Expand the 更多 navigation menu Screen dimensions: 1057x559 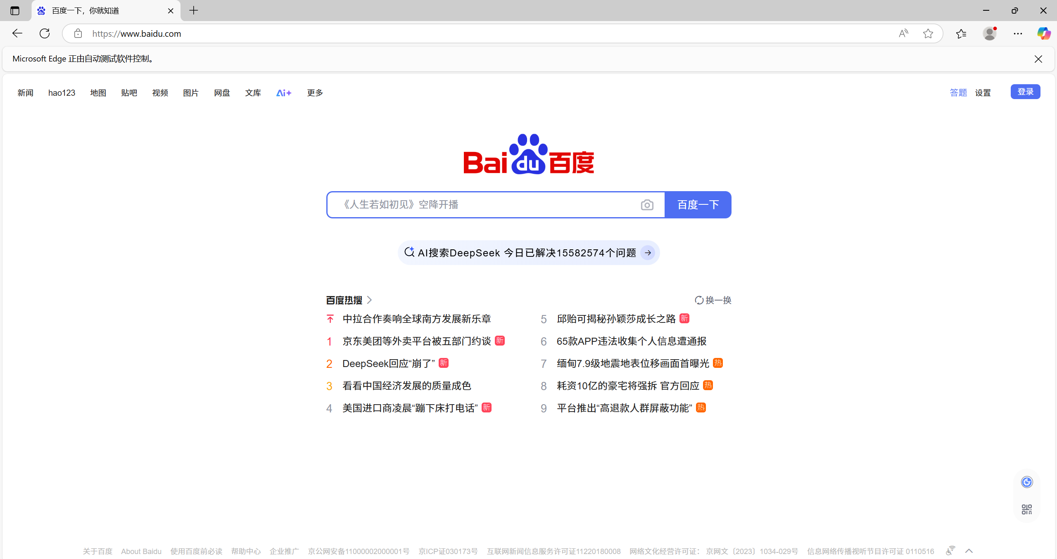click(x=315, y=93)
